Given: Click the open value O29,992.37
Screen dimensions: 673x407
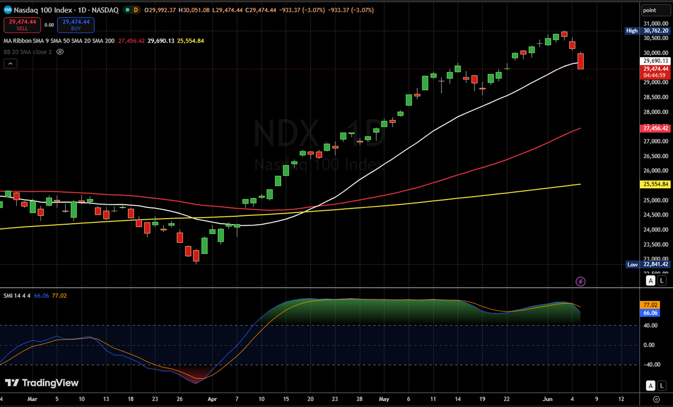Looking at the screenshot, I should pyautogui.click(x=160, y=10).
